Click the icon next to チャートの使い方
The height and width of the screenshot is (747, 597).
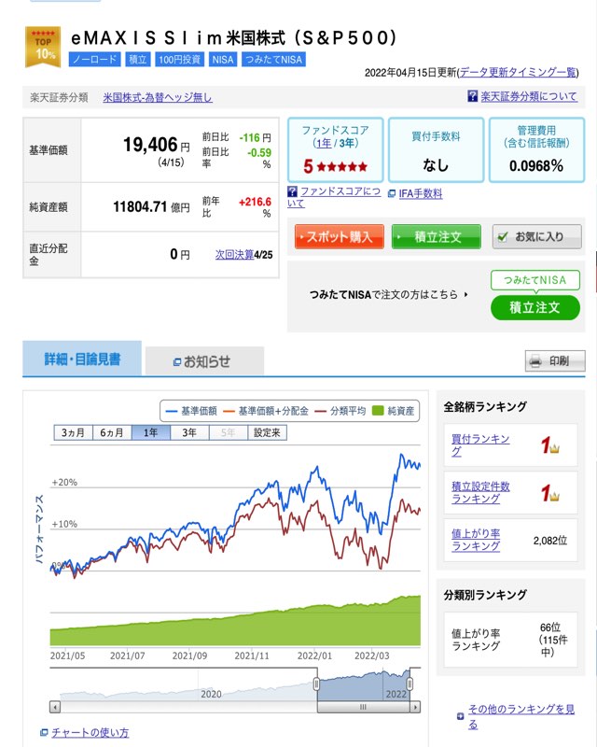44,733
